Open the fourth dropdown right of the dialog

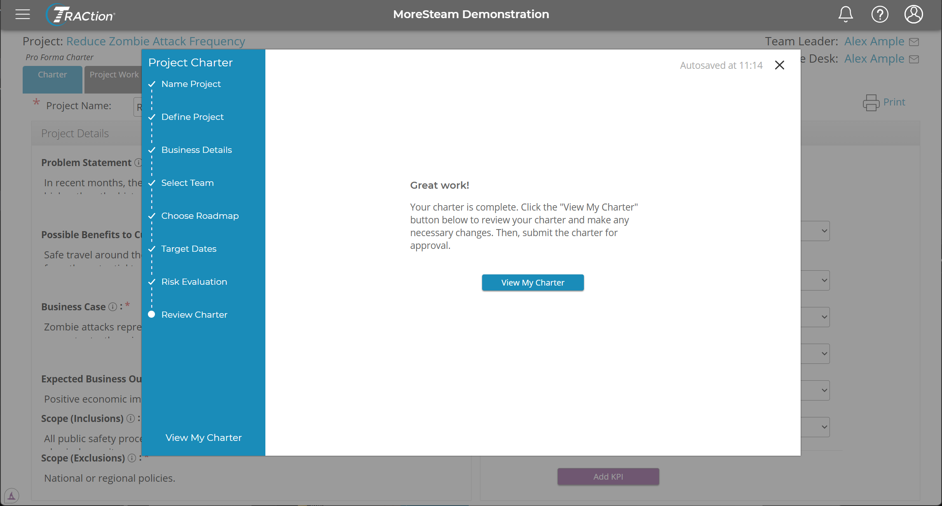pos(815,354)
